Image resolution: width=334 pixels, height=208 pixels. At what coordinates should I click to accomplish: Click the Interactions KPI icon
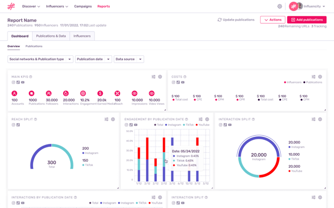point(66,93)
